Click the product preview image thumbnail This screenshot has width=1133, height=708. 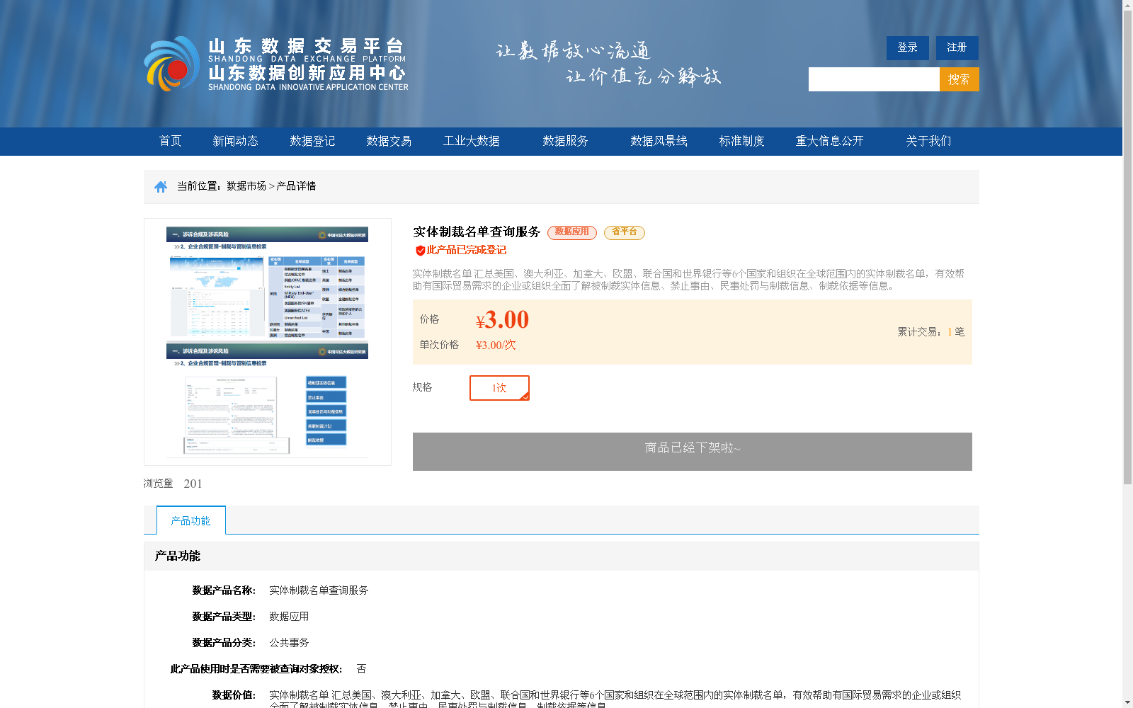point(268,342)
